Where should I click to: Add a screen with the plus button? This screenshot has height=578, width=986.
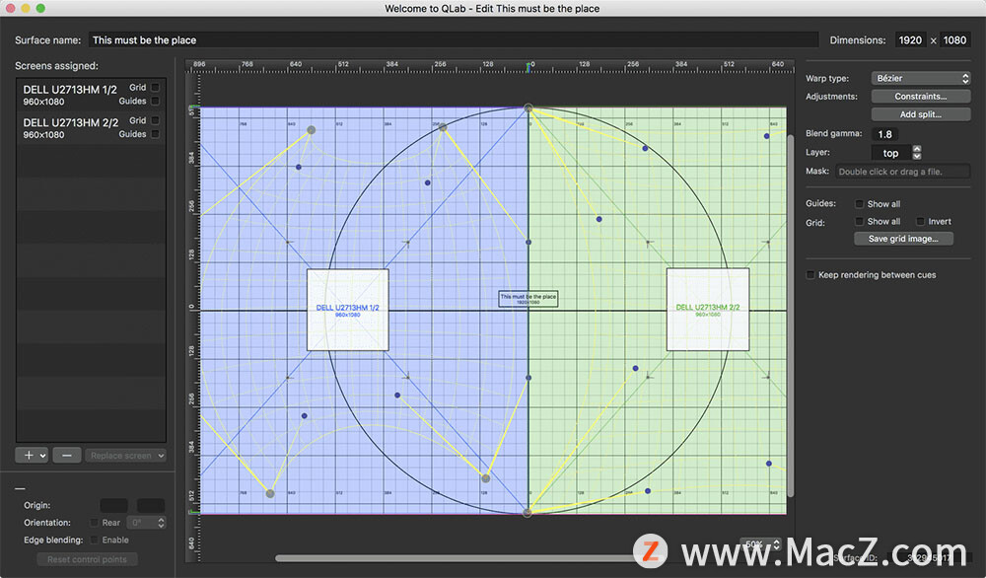point(28,456)
